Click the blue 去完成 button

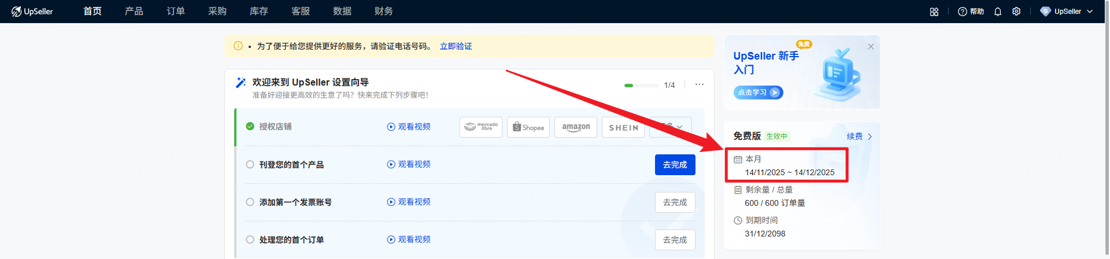pyautogui.click(x=675, y=165)
